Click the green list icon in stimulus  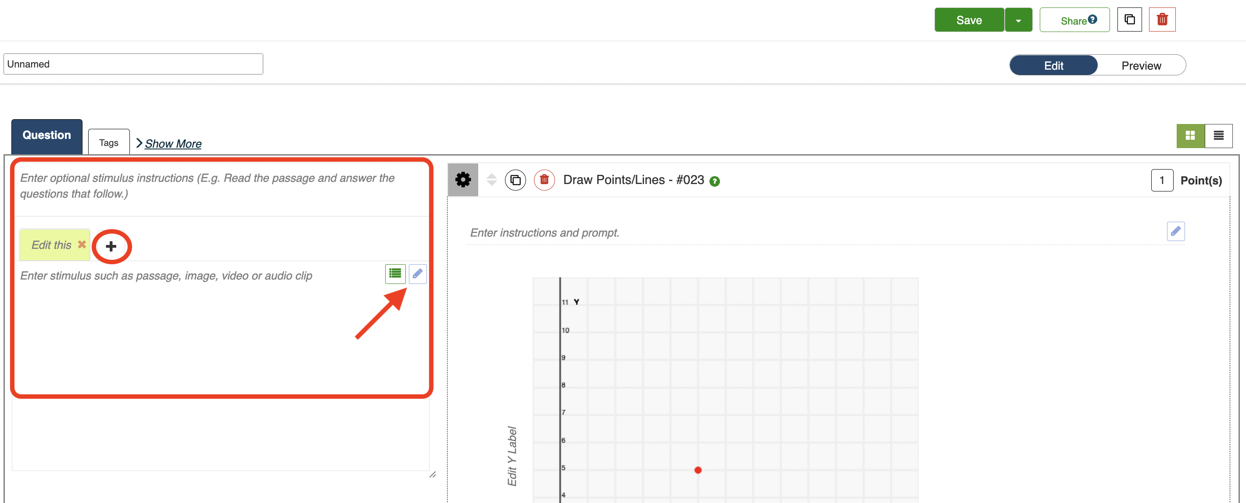click(395, 274)
